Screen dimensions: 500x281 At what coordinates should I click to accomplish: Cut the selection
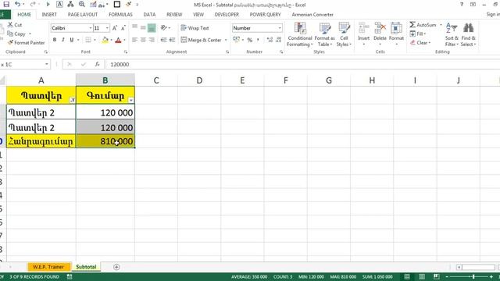[x=15, y=25]
